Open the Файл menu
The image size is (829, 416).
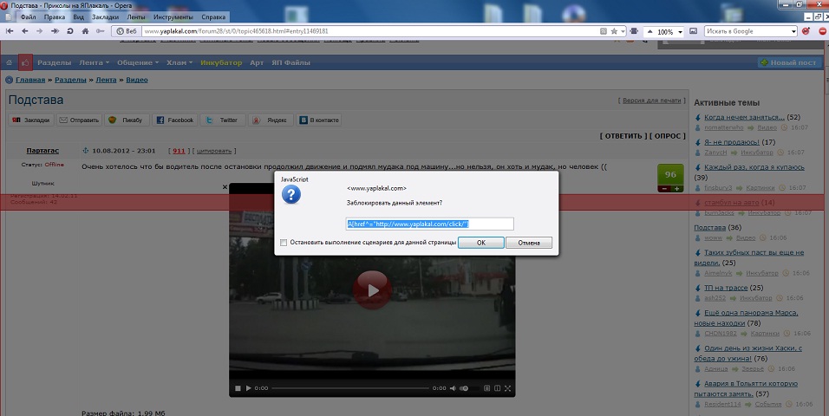tap(28, 17)
